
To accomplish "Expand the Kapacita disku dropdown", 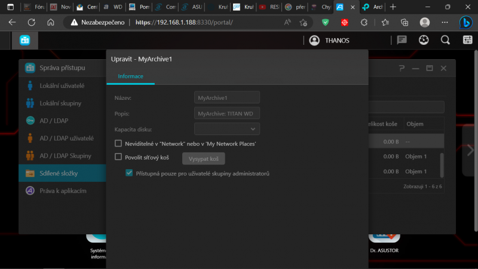I will click(x=227, y=129).
